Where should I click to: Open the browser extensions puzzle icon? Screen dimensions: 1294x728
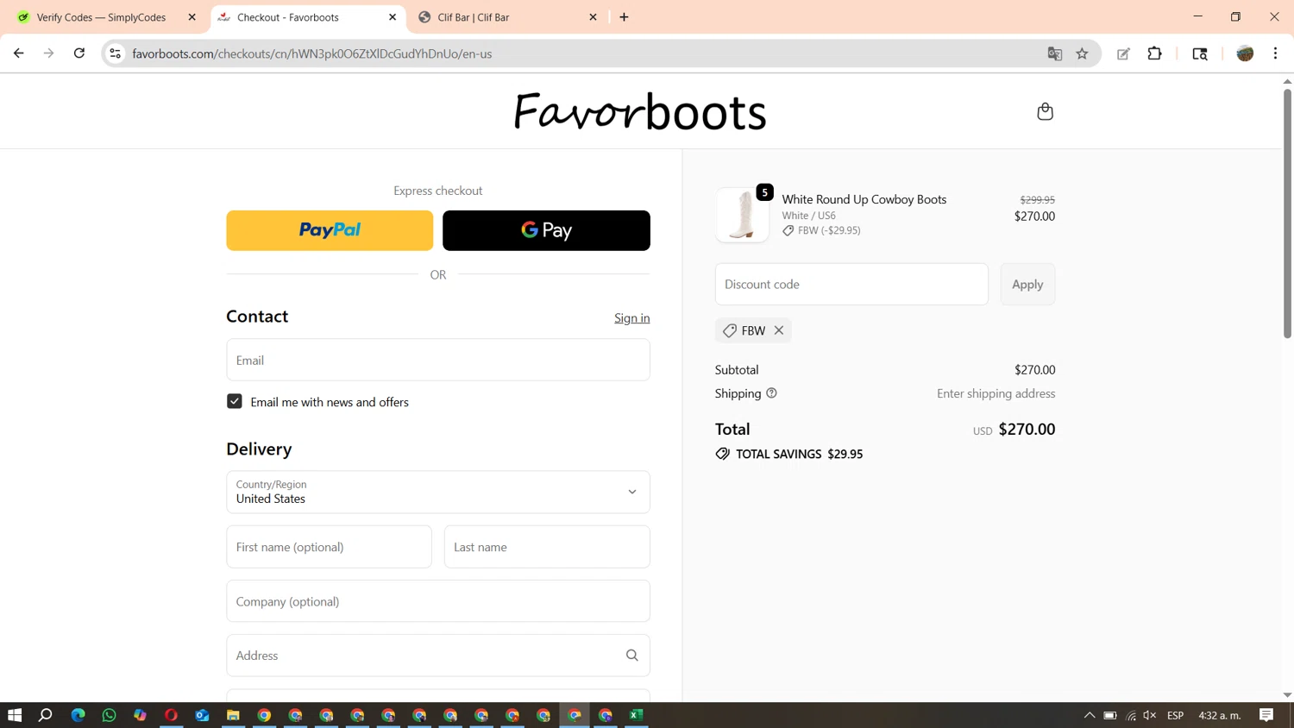1154,53
